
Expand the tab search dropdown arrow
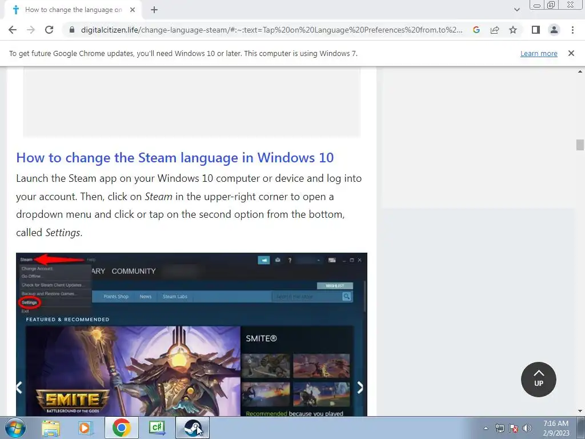tap(516, 10)
